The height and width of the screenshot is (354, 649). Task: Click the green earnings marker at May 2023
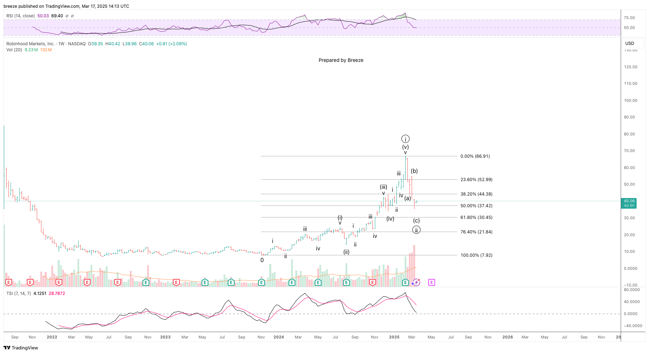point(205,282)
